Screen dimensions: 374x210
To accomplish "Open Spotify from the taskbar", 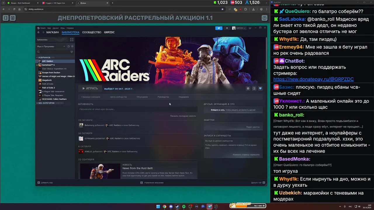I will pos(184,206).
